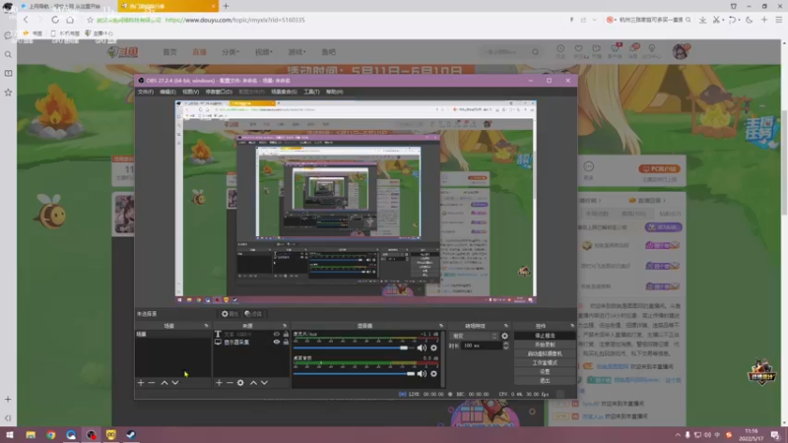Open the fade transition dropdown

tap(475, 336)
